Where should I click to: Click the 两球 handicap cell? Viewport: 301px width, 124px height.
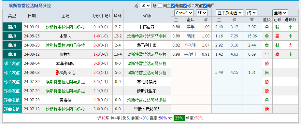click(x=191, y=36)
